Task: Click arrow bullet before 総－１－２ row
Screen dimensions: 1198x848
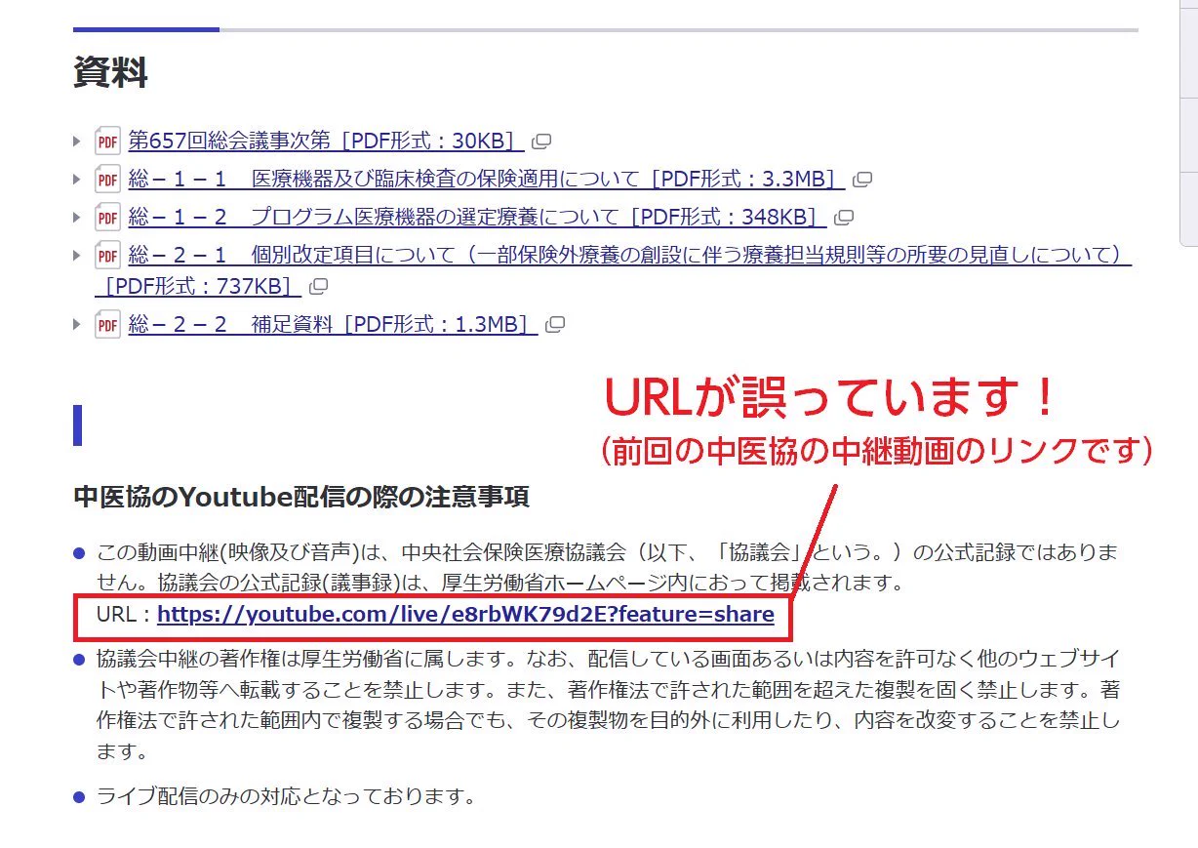Action: point(78,217)
